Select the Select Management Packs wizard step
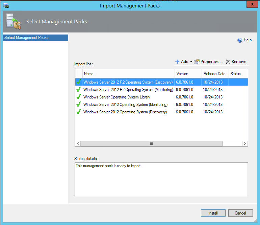Viewport: 260px width, 225px height. [x=35, y=38]
